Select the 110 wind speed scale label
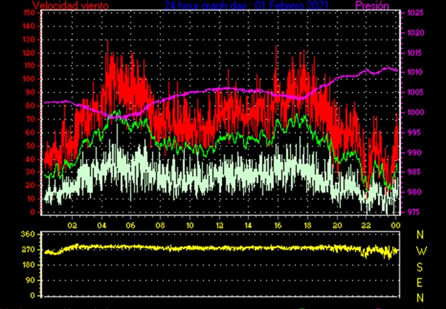This screenshot has height=309, width=446. pos(28,66)
